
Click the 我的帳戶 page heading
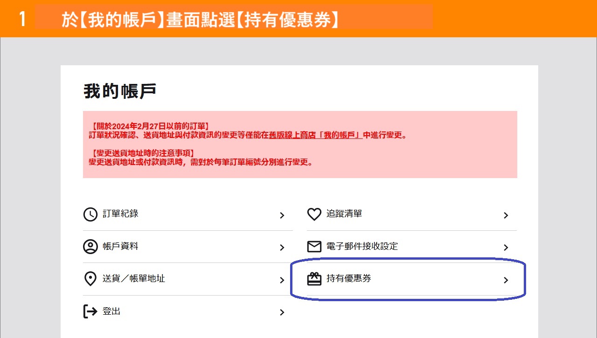(x=120, y=91)
